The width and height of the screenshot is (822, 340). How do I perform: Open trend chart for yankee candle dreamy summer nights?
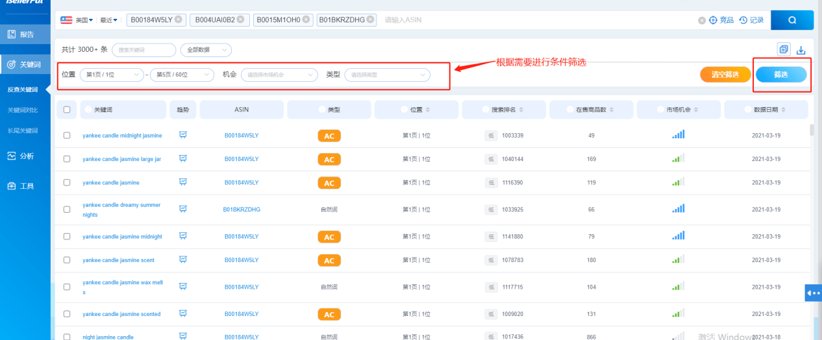click(183, 209)
